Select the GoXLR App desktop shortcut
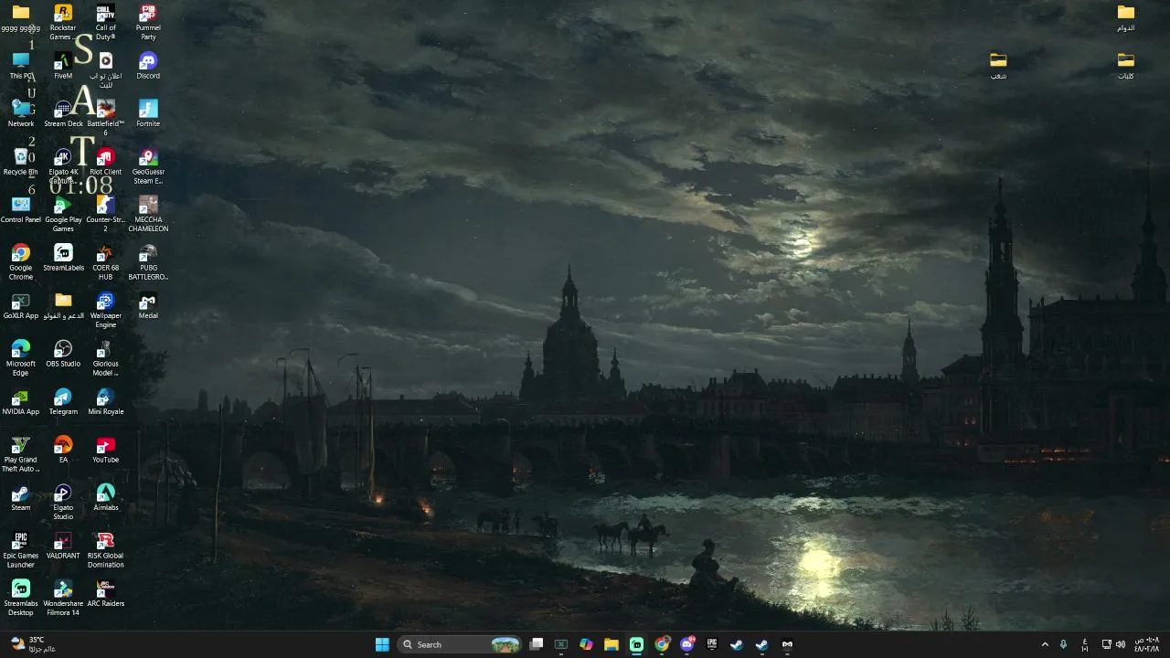The image size is (1170, 658). coord(21,305)
